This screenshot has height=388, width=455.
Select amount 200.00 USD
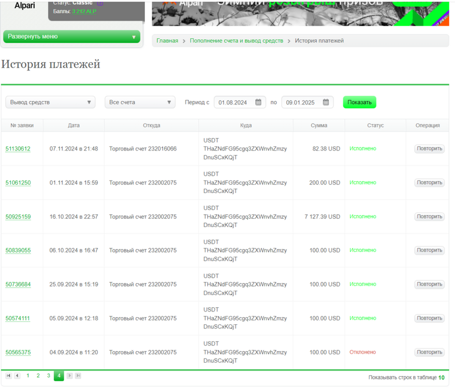[x=325, y=183]
